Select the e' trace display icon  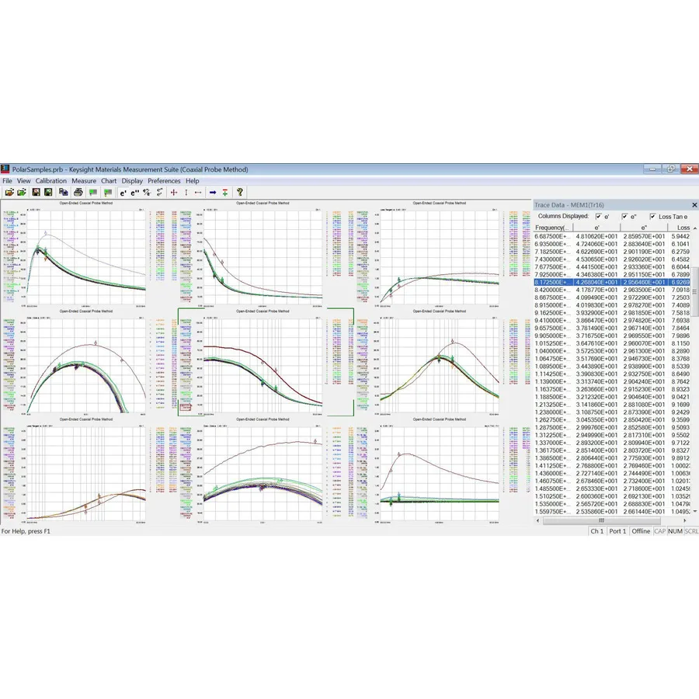[121, 193]
